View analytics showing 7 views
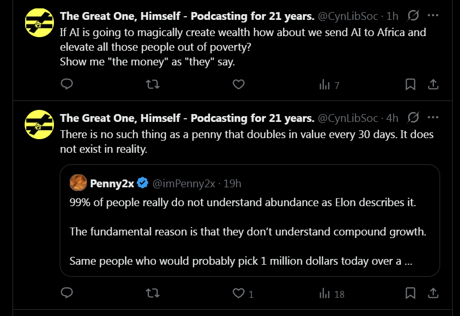This screenshot has width=460, height=316. click(x=330, y=85)
